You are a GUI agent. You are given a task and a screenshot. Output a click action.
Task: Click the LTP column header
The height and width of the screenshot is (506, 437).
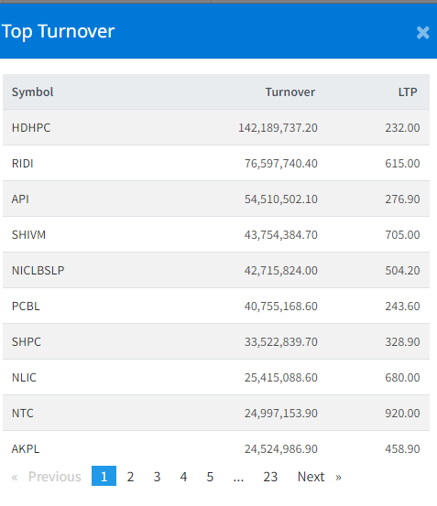pos(408,92)
